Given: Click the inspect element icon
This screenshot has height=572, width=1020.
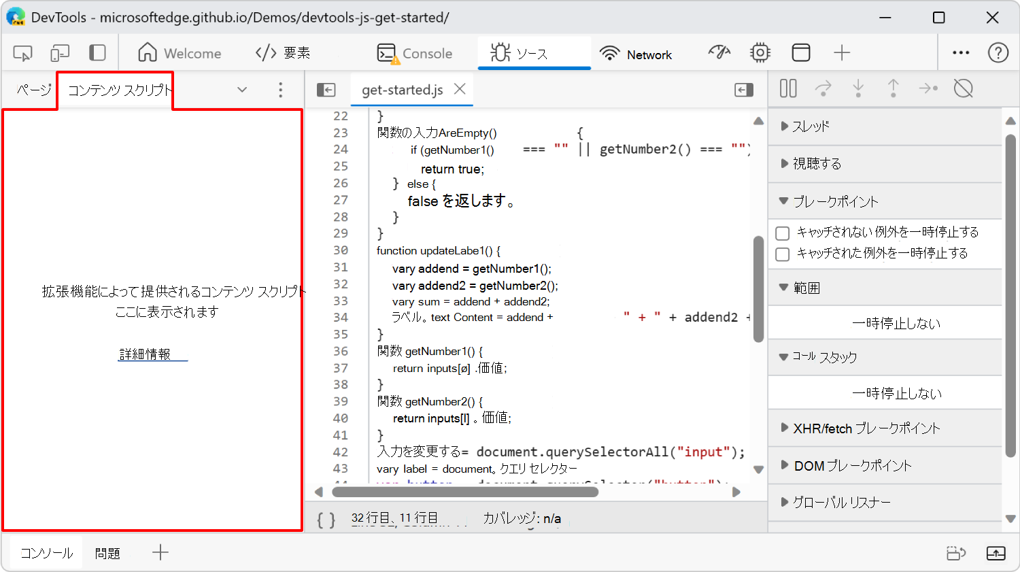Looking at the screenshot, I should click(x=22, y=53).
